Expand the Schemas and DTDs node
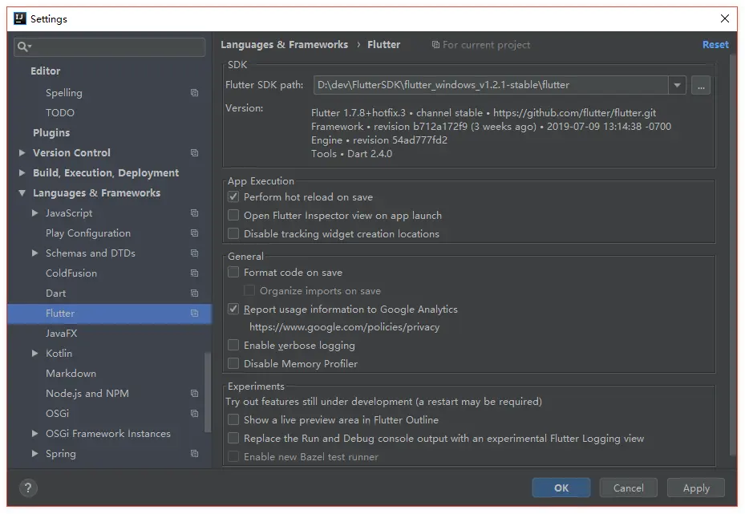Viewport: 745px width, 514px height. (34, 253)
